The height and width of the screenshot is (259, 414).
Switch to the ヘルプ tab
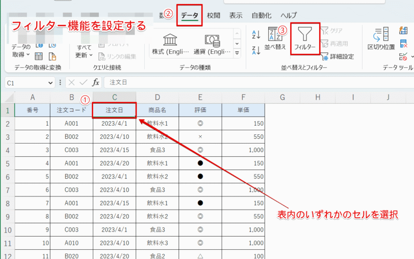pos(289,15)
